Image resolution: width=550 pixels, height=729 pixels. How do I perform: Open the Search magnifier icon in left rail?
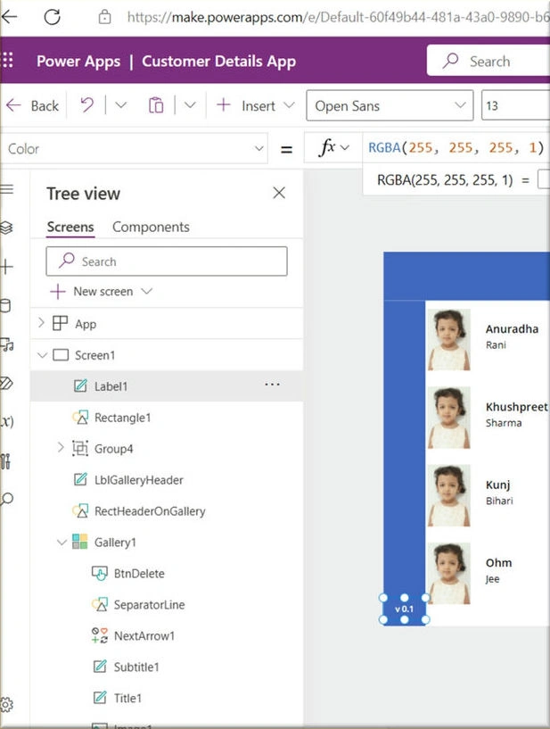(x=6, y=500)
